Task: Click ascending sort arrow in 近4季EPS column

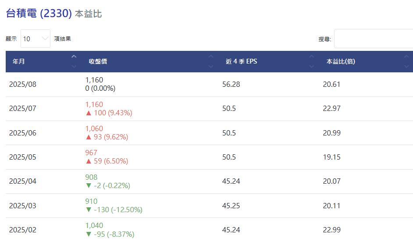Action: (312, 57)
